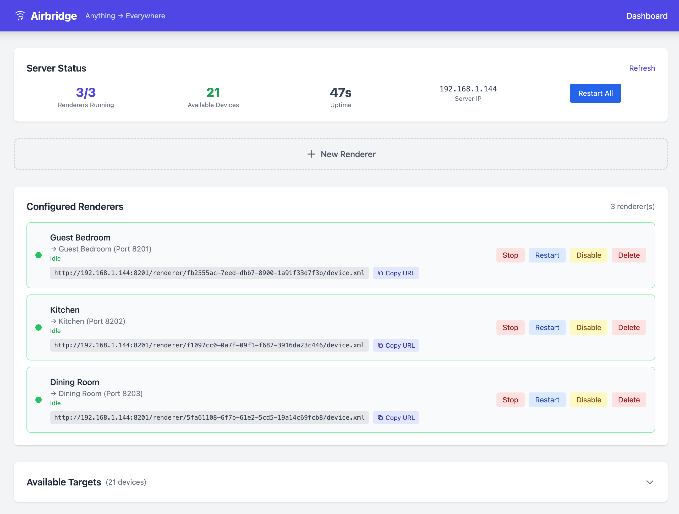This screenshot has width=679, height=514.
Task: Click the Airbridge brand title
Action: click(54, 16)
